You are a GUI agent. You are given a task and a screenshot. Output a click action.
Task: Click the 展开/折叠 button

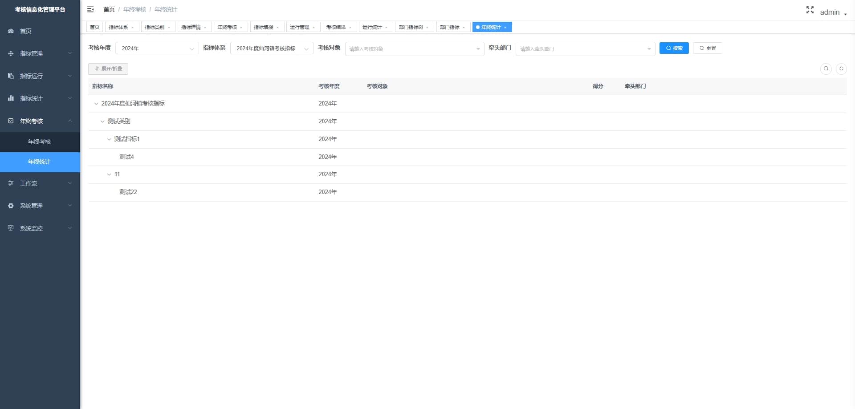click(108, 69)
